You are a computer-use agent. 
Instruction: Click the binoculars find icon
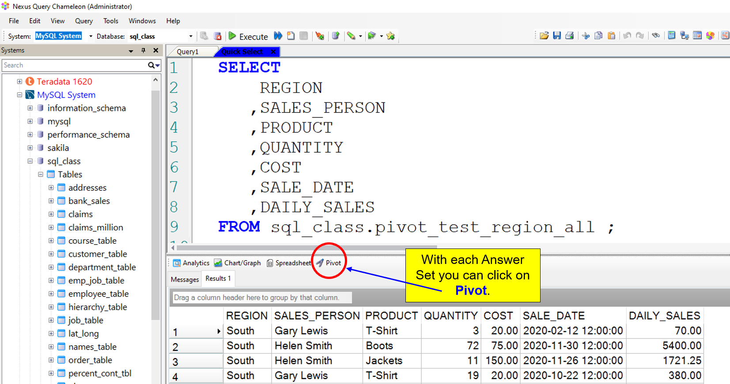tap(656, 36)
